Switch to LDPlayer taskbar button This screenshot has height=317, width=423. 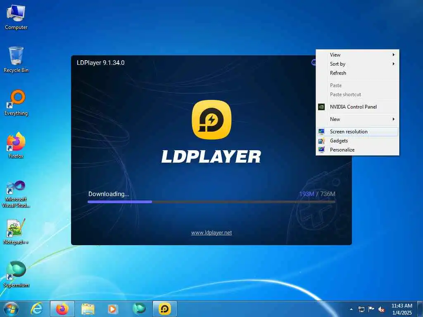tap(164, 309)
